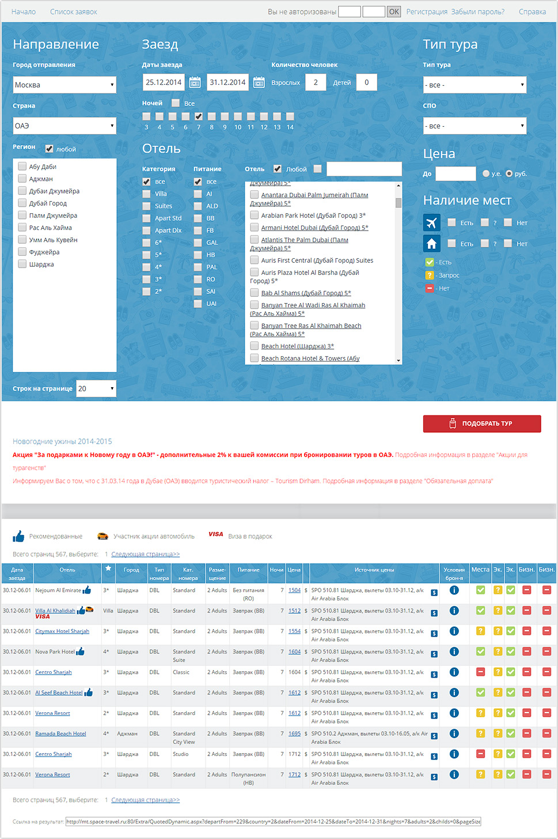Click the price limit До input field
Image resolution: width=558 pixels, height=839 pixels.
coord(455,173)
